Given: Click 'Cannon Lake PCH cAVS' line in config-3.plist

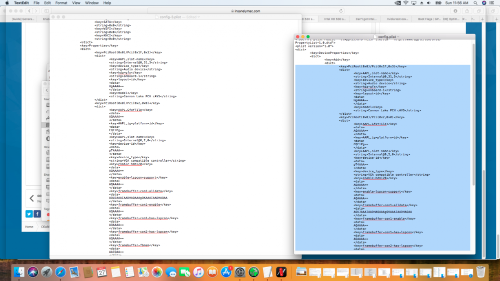Looking at the screenshot, I should (142, 96).
